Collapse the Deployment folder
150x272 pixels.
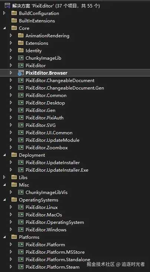(x=4, y=155)
